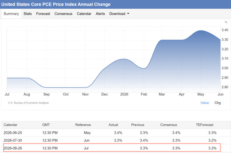Click the Calendar column header

click(x=10, y=125)
